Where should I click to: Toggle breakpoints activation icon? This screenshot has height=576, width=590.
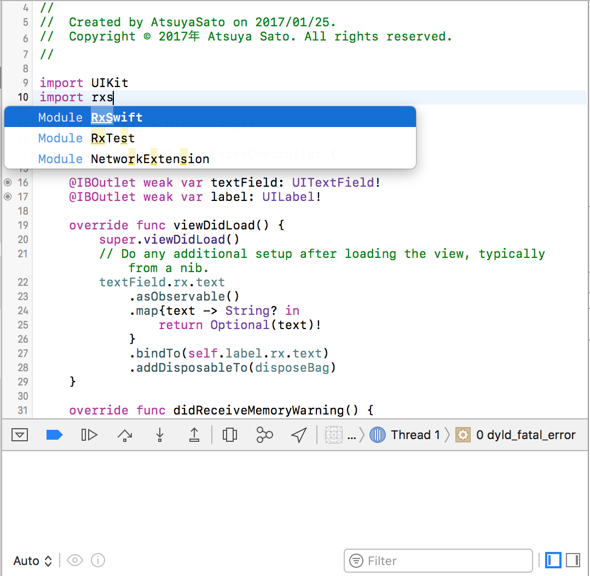54,435
